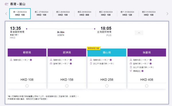Viewport: 172px width, 106px height.
Task: Click the backpack icon in 無憂飛 column
Action: click(x=131, y=60)
